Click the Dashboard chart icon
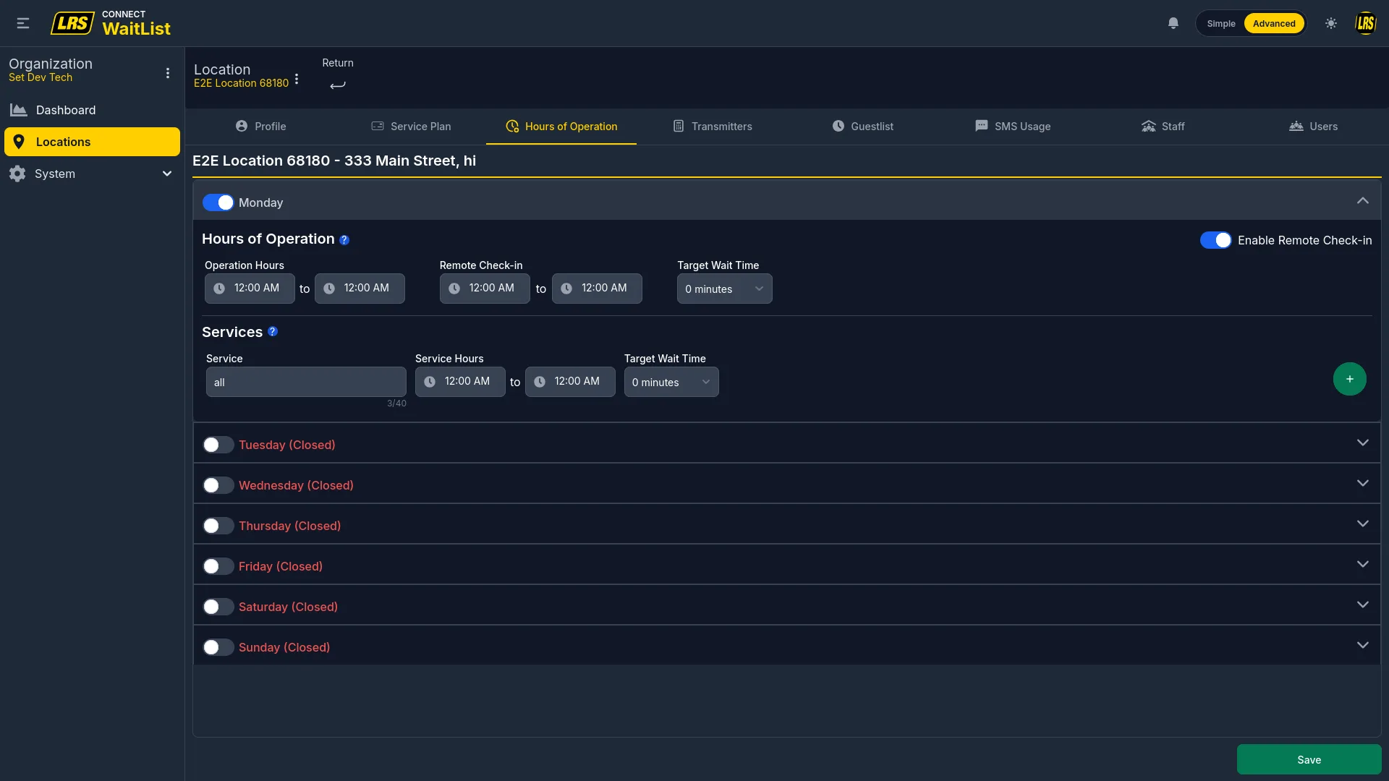The width and height of the screenshot is (1389, 781). [18, 110]
